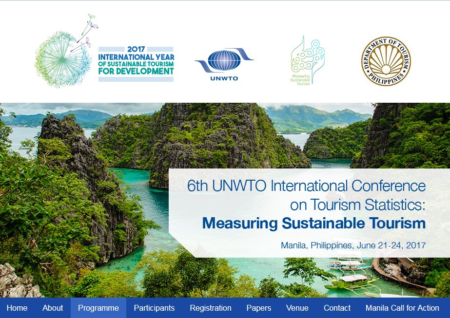The height and width of the screenshot is (318, 450).
Task: Open Manila Call for Action page
Action: click(x=402, y=308)
